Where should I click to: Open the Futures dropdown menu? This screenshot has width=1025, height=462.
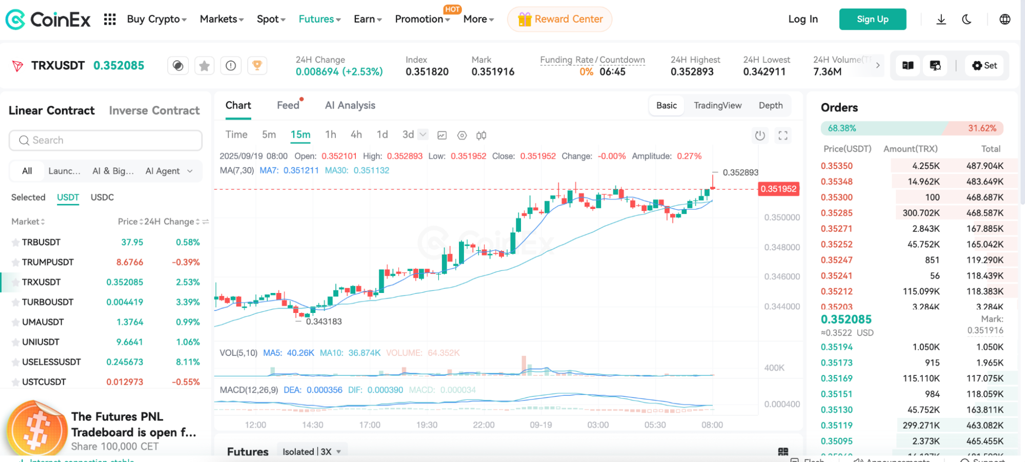click(319, 19)
